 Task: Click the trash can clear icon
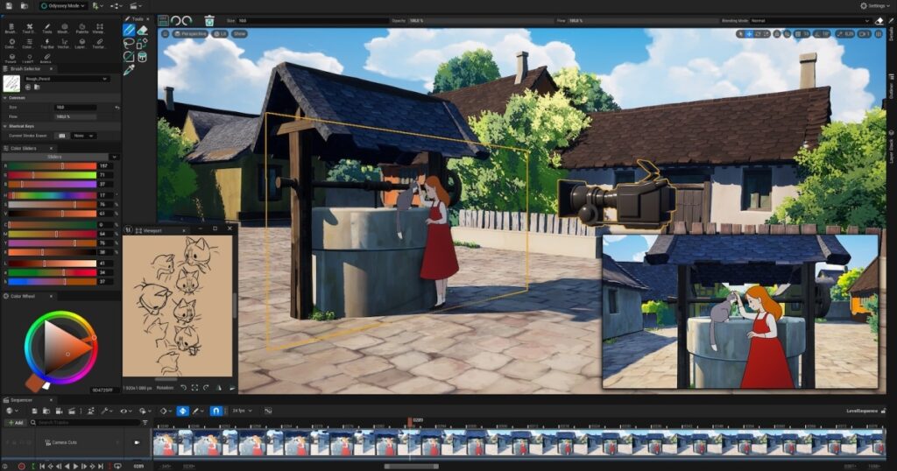(x=208, y=19)
